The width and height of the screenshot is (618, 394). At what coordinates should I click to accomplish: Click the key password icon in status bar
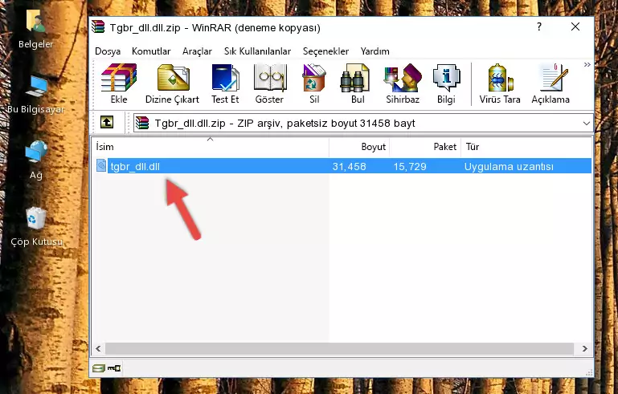(114, 368)
